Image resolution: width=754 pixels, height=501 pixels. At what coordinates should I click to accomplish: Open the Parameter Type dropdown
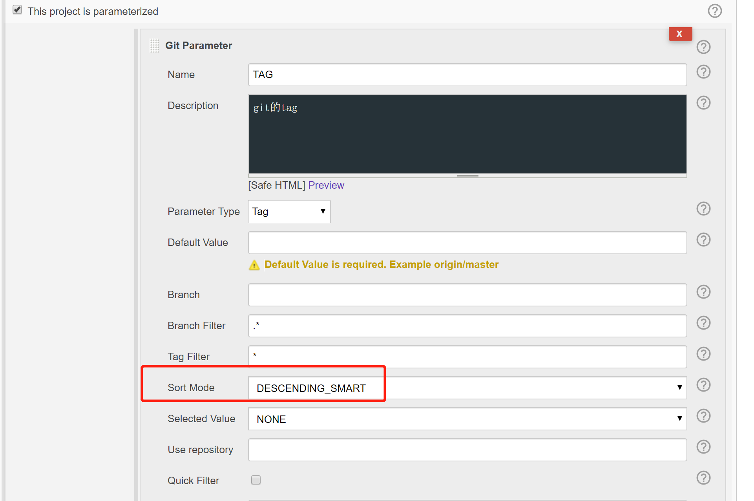tap(289, 211)
